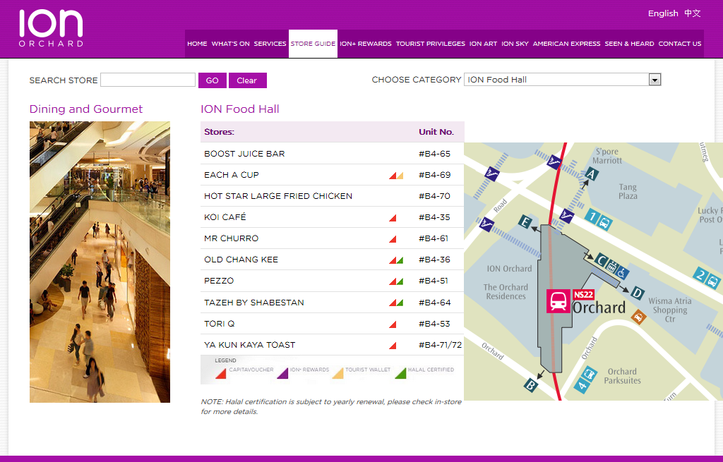
Task: Open the Choose Category dropdown arrow
Action: click(x=655, y=80)
